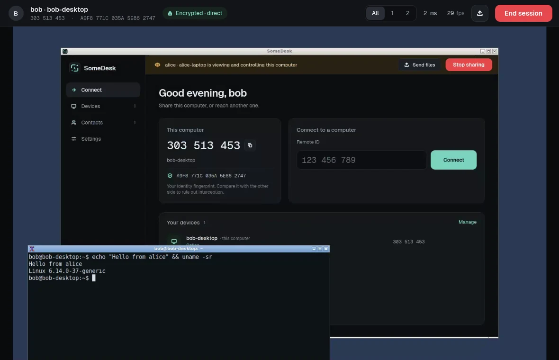The image size is (559, 360).
Task: Click the Encrypted · direct badge
Action: [195, 13]
